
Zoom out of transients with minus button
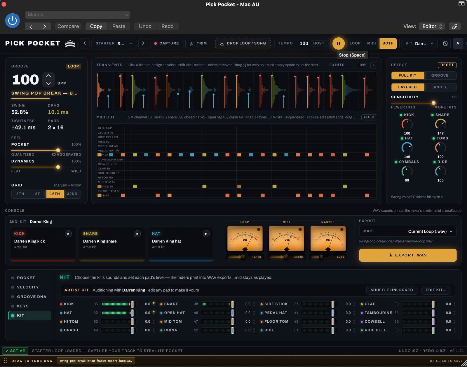(x=351, y=65)
